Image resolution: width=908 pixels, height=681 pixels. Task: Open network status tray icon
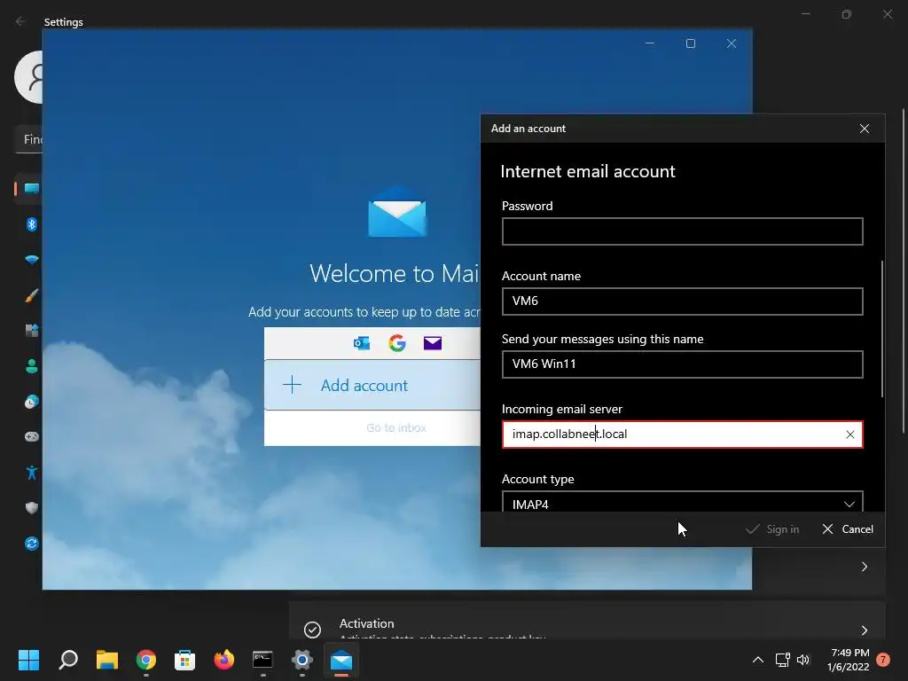click(x=782, y=660)
